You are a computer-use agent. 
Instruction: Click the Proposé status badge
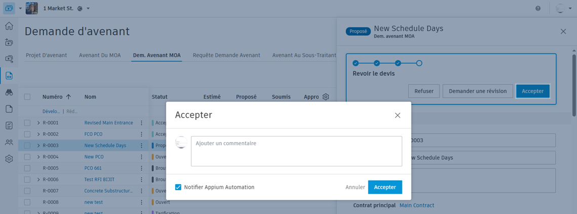(358, 32)
